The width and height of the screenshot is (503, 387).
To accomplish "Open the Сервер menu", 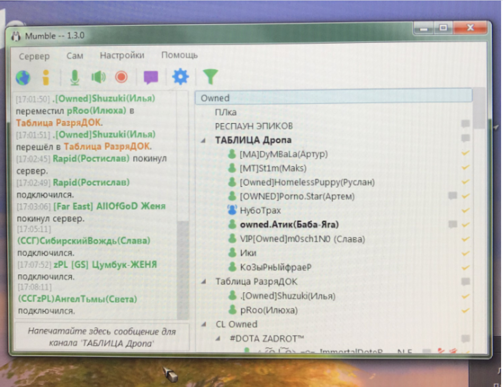I will [34, 56].
